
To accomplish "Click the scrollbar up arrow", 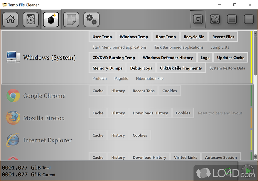I will tap(255, 33).
